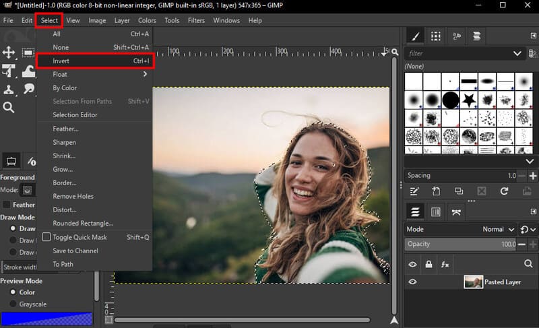Open the Filters menu
Screen dimensions: 539x328
[196, 21]
